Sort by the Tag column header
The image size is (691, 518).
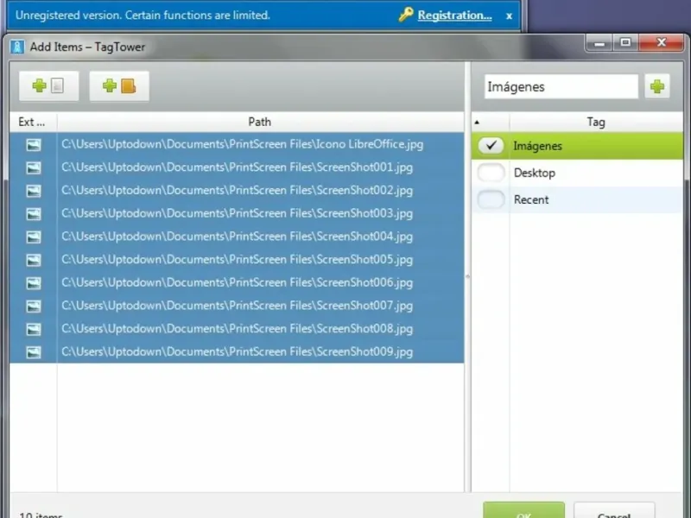pyautogui.click(x=596, y=122)
